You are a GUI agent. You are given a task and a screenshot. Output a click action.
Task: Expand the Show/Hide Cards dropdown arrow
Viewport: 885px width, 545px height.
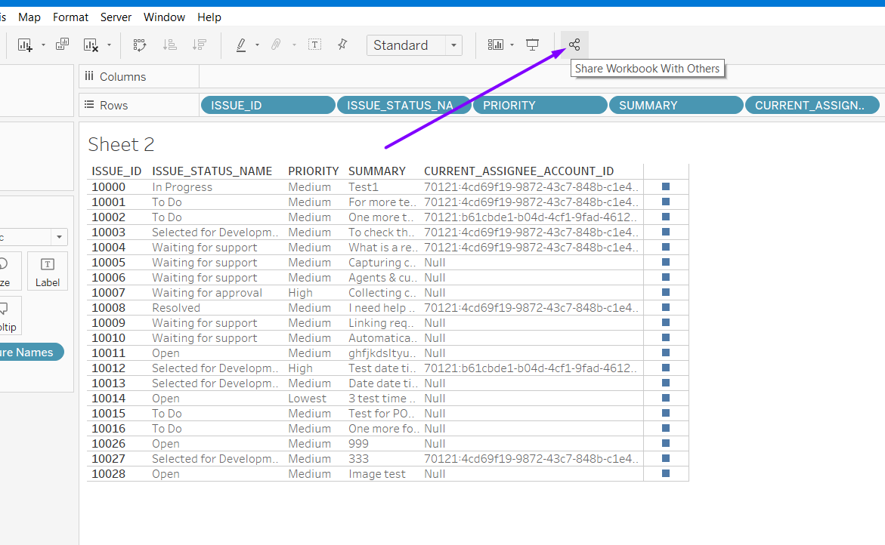pos(512,45)
